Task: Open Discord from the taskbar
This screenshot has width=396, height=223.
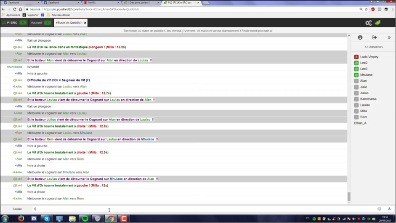Action: pos(34,218)
